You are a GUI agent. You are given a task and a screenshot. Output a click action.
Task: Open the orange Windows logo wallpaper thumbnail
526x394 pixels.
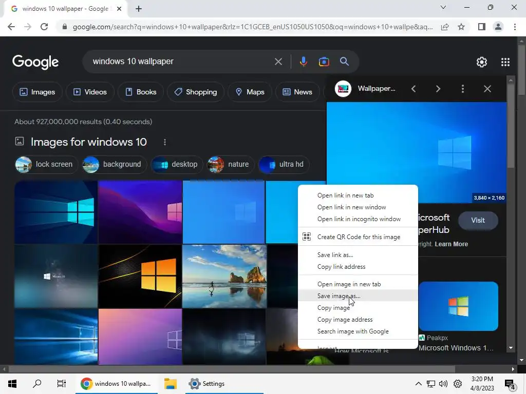click(x=140, y=276)
